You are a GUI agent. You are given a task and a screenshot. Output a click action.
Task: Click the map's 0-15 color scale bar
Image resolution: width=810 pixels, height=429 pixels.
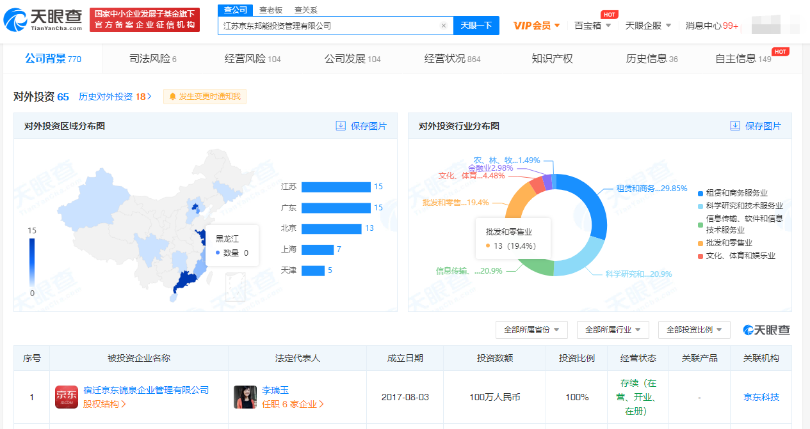coord(32,263)
